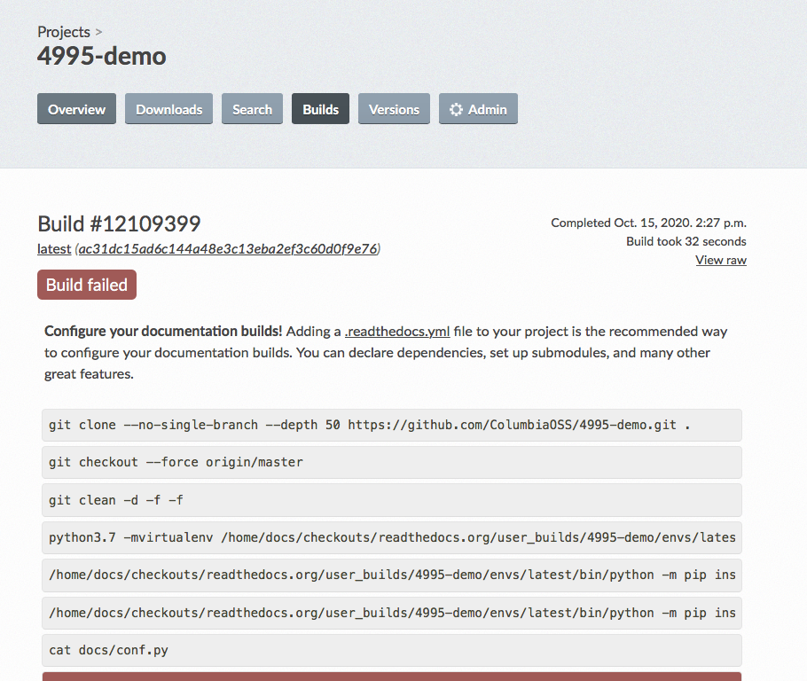The height and width of the screenshot is (681, 807).
Task: Open commit hash ac31dc15ad6c link
Action: tap(228, 248)
